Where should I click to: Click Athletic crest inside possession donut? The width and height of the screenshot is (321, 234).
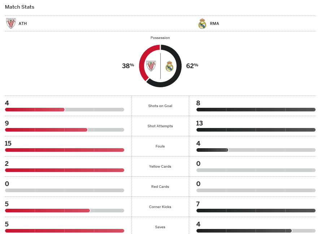(151, 66)
